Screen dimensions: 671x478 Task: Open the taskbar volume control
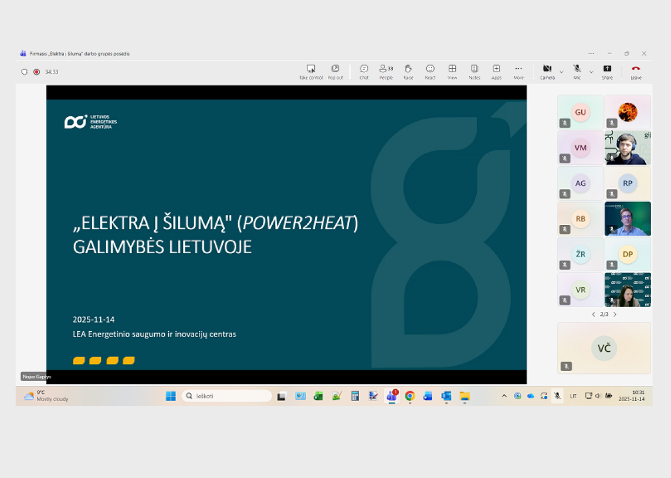pos(598,396)
